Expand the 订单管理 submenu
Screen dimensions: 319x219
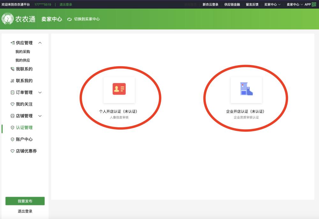(39, 92)
